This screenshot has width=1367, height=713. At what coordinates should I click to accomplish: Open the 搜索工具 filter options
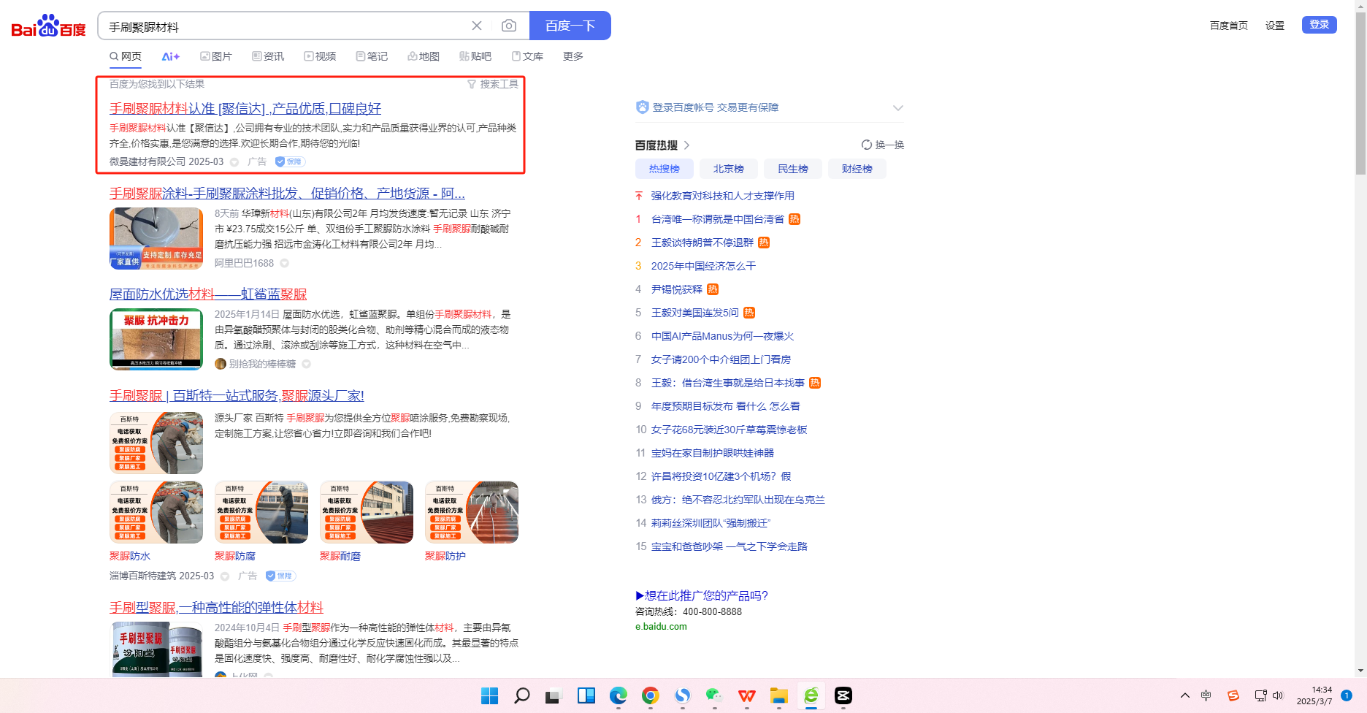pos(493,84)
